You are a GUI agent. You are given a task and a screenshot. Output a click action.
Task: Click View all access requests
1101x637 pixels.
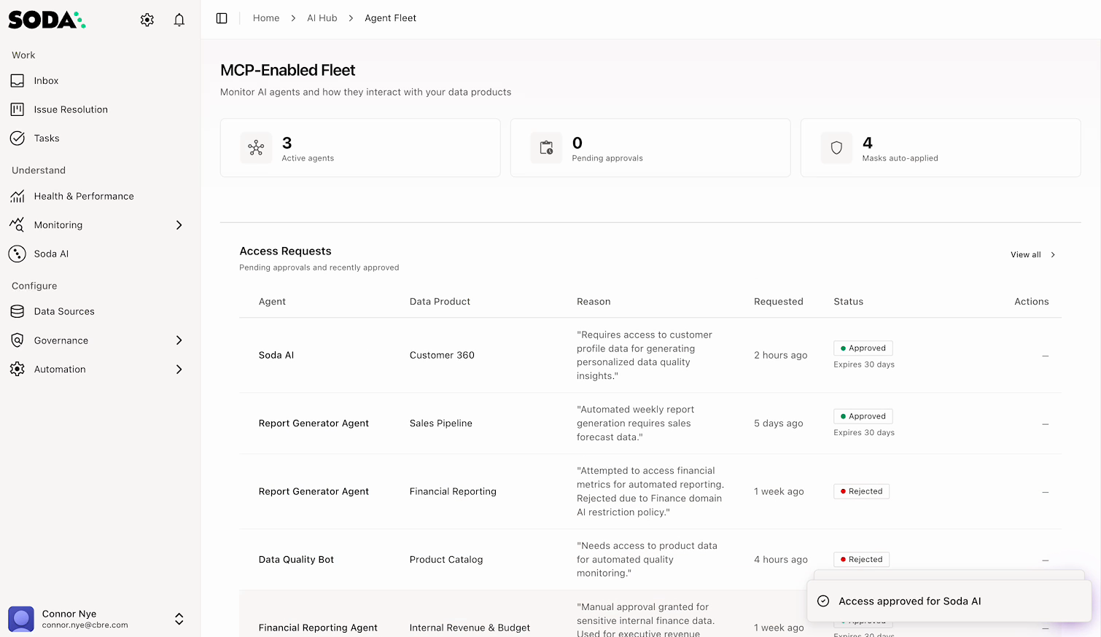click(x=1033, y=255)
